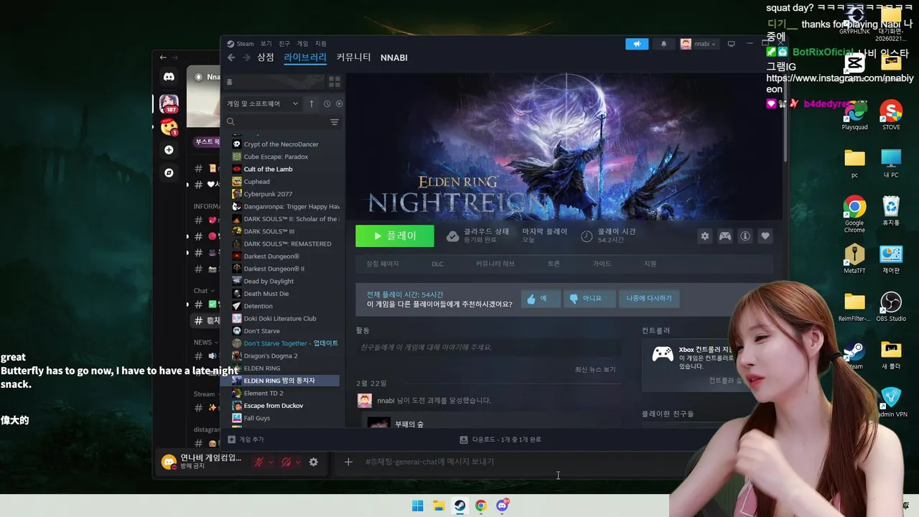Open the 상점 페이지 link for Nightreign

tap(382, 264)
